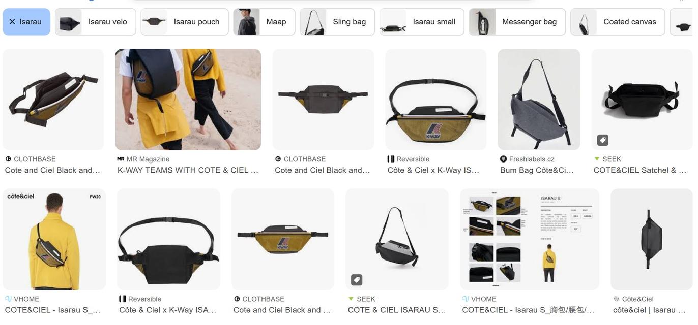This screenshot has width=698, height=325.
Task: Select the Isarau velo filter chip
Action: point(95,22)
